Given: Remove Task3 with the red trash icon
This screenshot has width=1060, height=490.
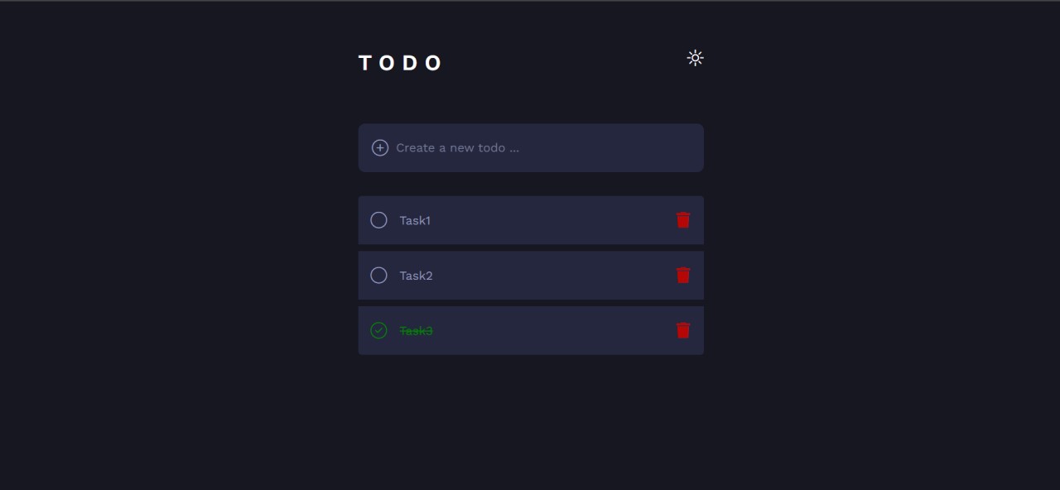Looking at the screenshot, I should (683, 331).
